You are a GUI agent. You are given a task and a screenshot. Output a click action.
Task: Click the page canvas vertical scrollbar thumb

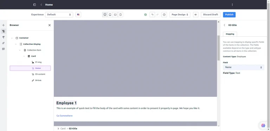coord(219,48)
